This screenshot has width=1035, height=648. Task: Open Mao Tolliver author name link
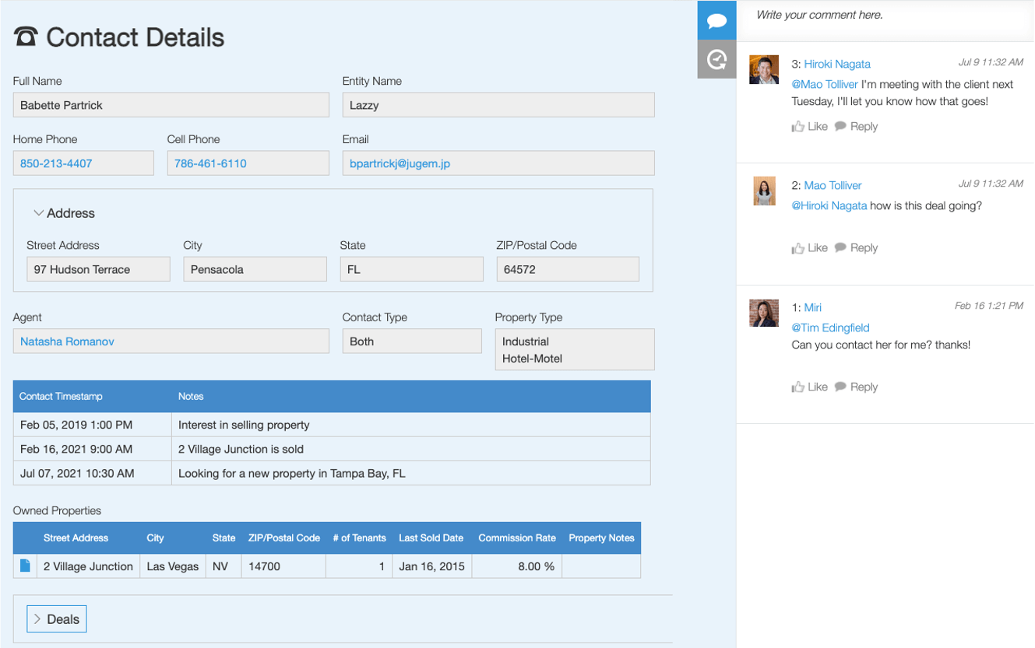(x=833, y=185)
